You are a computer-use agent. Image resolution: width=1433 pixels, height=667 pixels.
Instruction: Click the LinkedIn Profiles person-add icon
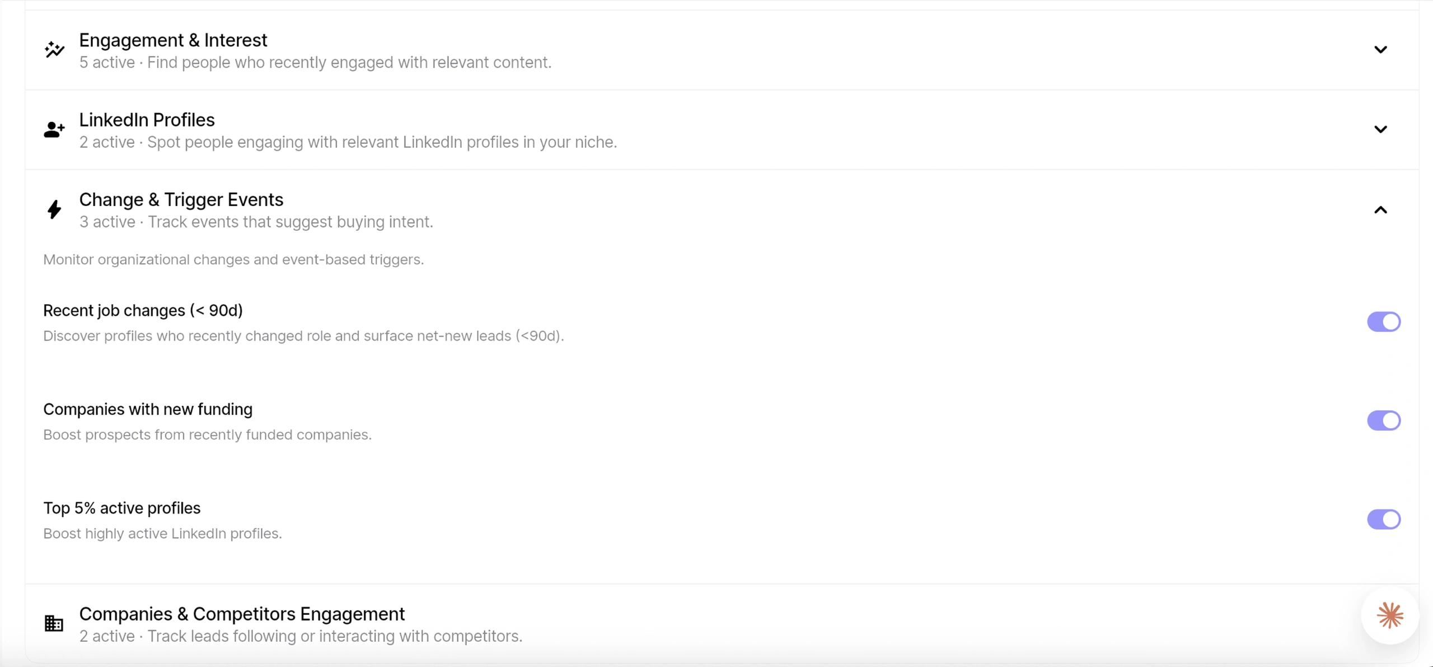(x=54, y=129)
